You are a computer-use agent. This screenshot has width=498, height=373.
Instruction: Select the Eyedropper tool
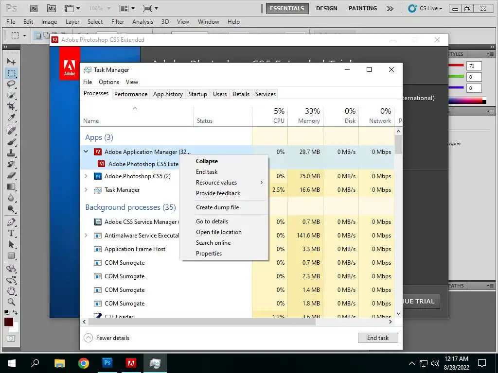(11, 118)
